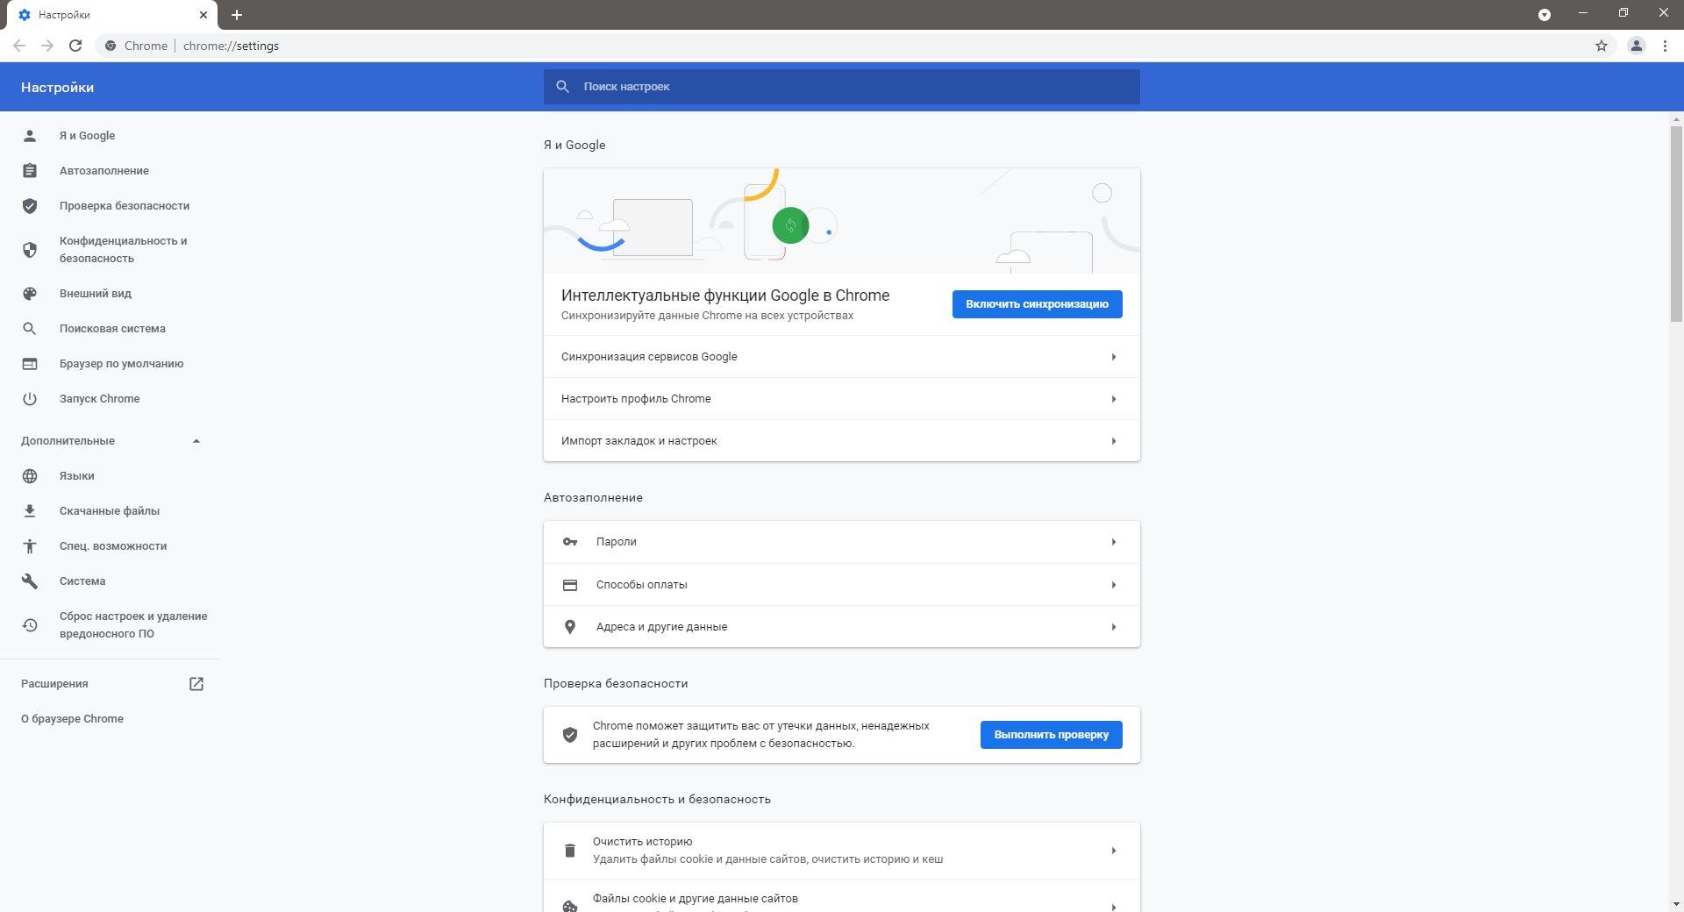Click the back navigation arrow
Image resolution: width=1684 pixels, height=912 pixels.
(x=19, y=46)
